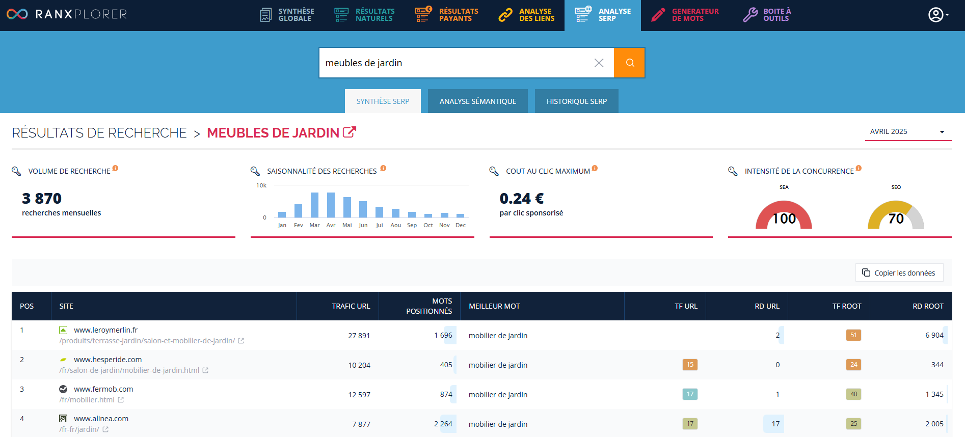Click the Cout au Clic magnifier icon

494,171
